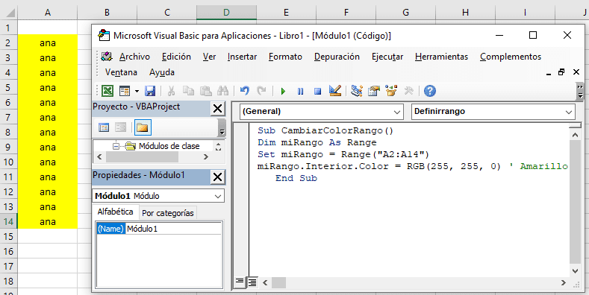Switch to the Por categorías tab
The image size is (589, 295).
pos(168,213)
